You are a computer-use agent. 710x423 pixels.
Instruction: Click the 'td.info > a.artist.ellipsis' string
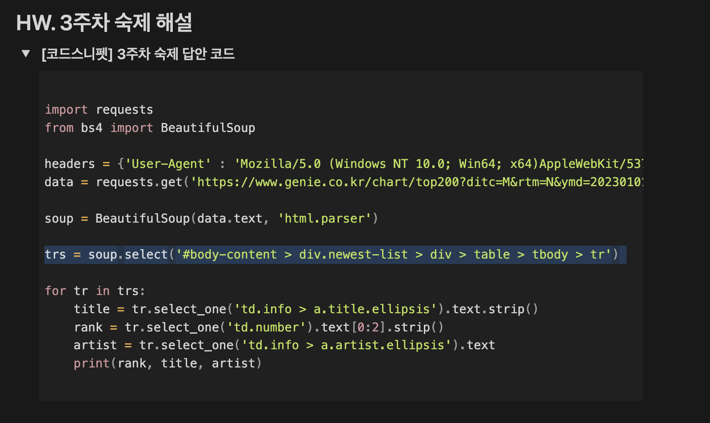pyautogui.click(x=347, y=345)
